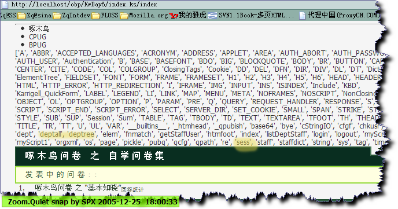Open the 啄木鸟问卷 之 "基本知晓" questionnaire
Image resolution: width=398 pixels, height=209 pixels.
click(78, 188)
